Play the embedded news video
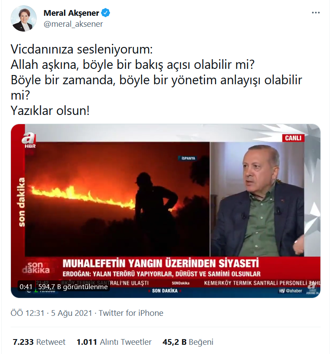The height and width of the screenshot is (354, 330). [x=166, y=211]
